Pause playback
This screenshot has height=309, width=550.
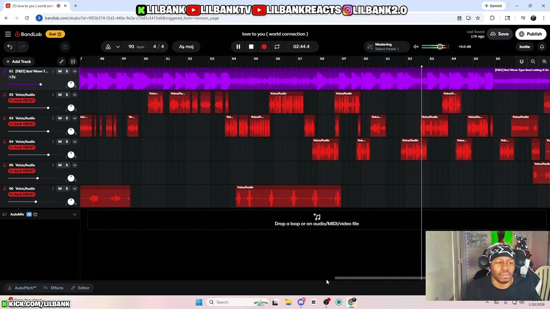(x=238, y=46)
